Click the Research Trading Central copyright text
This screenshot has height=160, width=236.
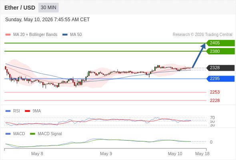coord(202,35)
